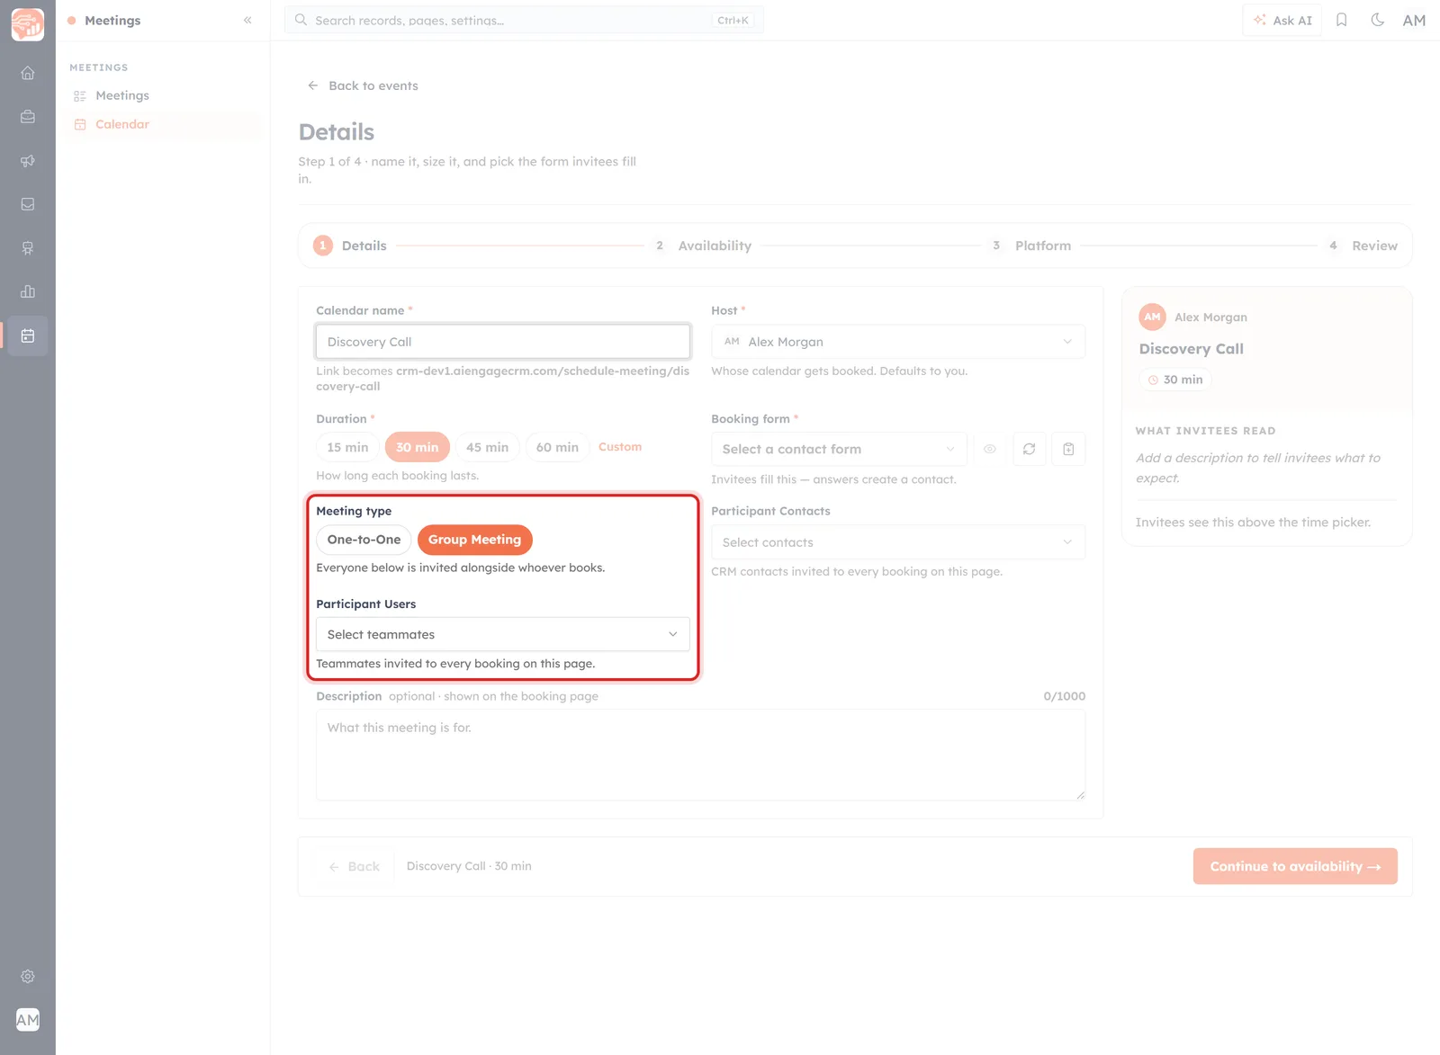Open Calendar in the side menu
1440x1055 pixels.
pyautogui.click(x=122, y=124)
